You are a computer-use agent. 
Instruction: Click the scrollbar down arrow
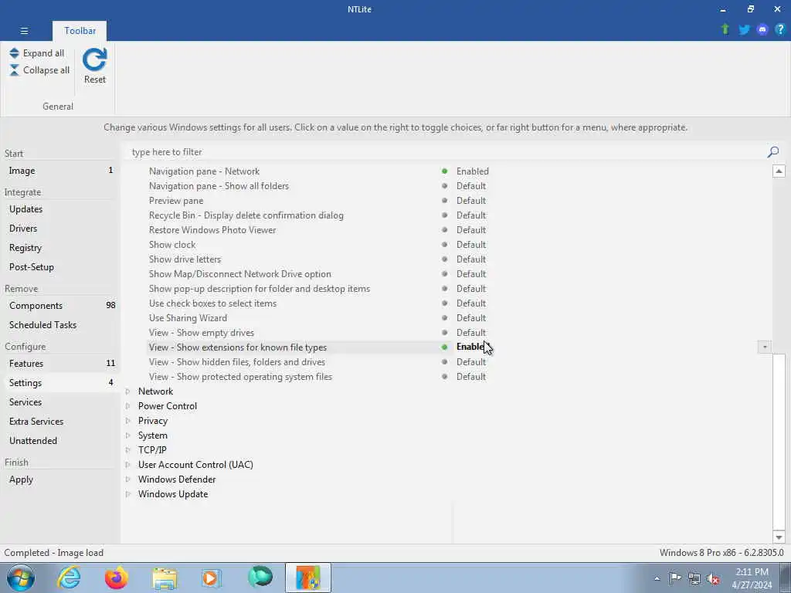779,537
